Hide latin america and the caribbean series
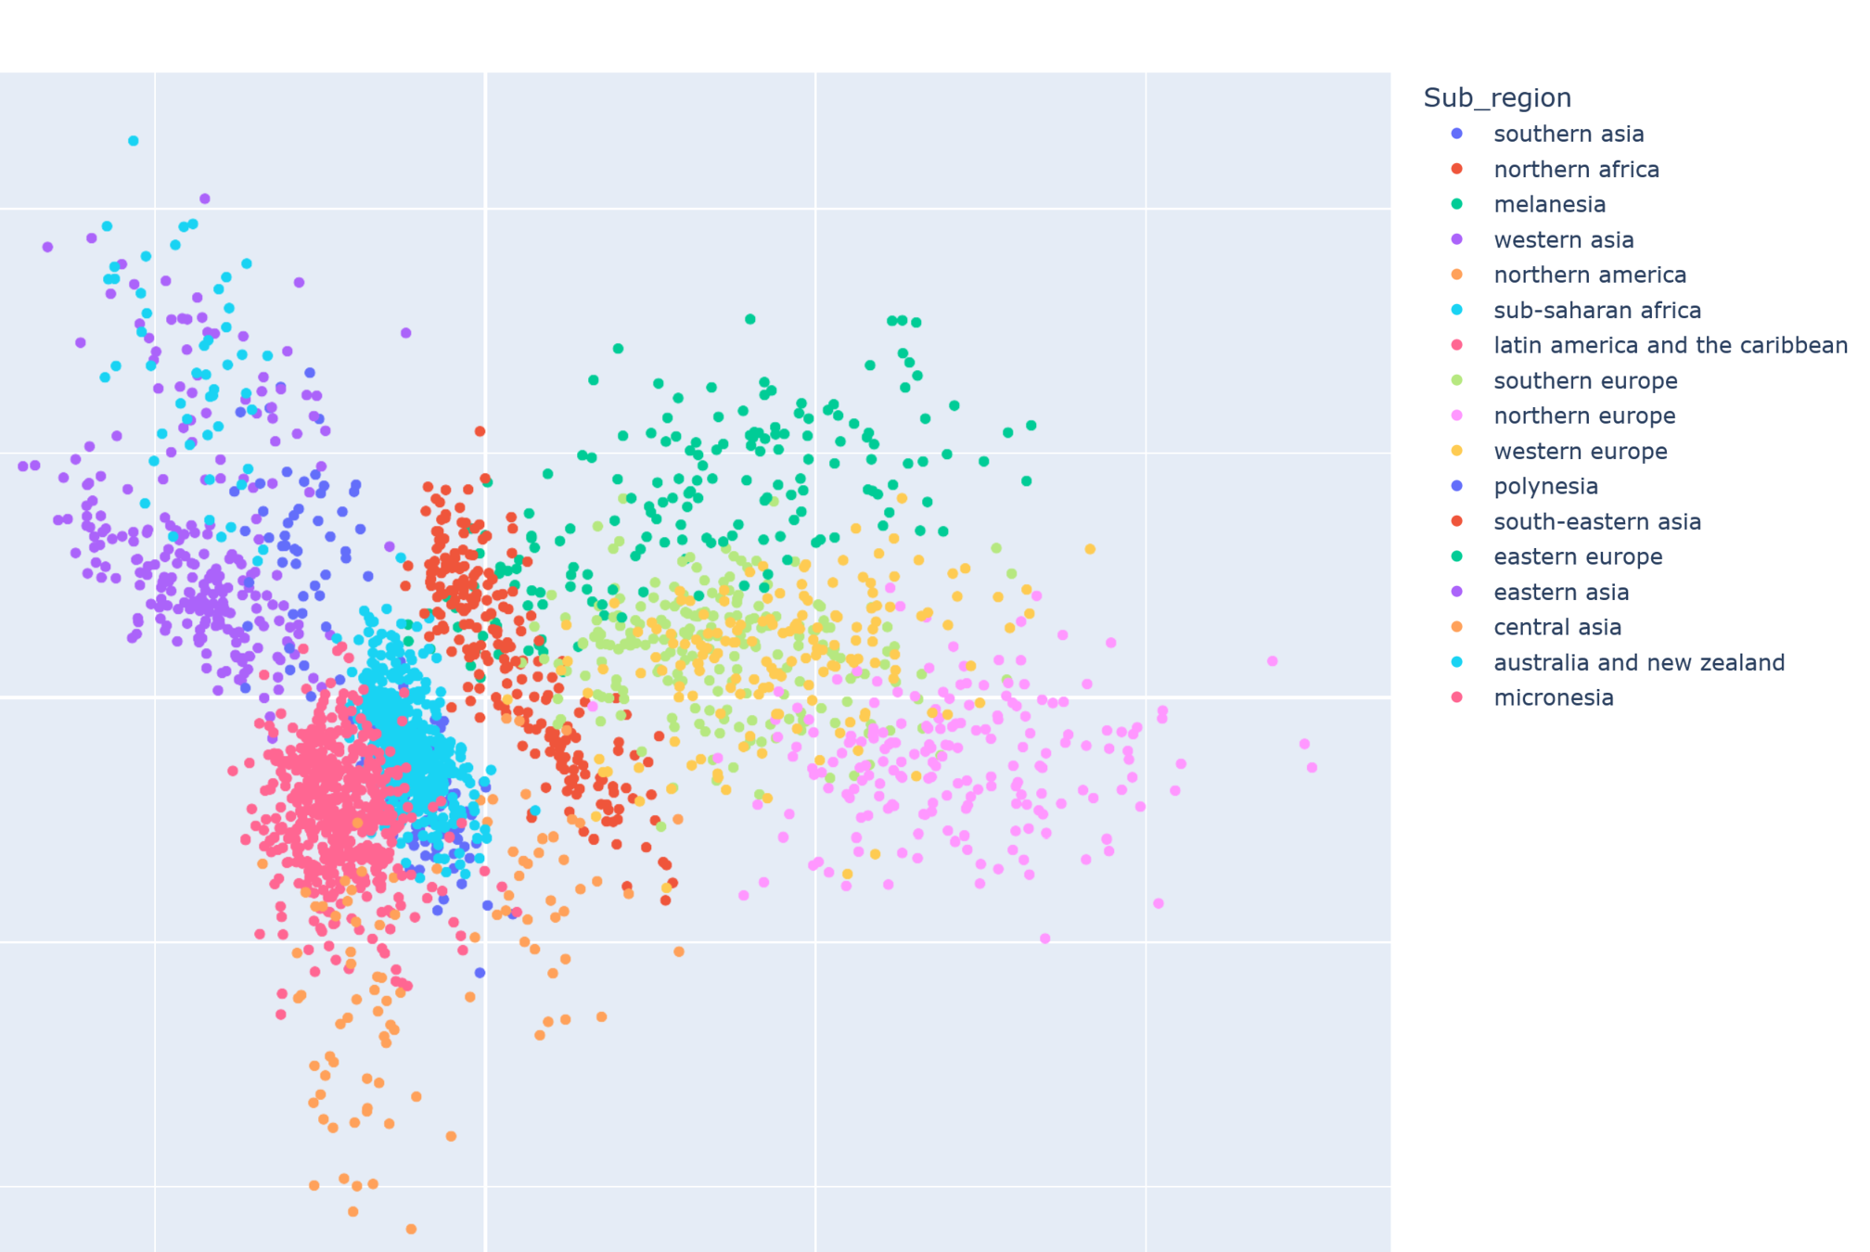The height and width of the screenshot is (1252, 1870). [1670, 346]
